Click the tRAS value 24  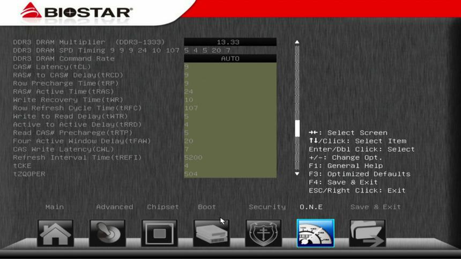tap(189, 92)
